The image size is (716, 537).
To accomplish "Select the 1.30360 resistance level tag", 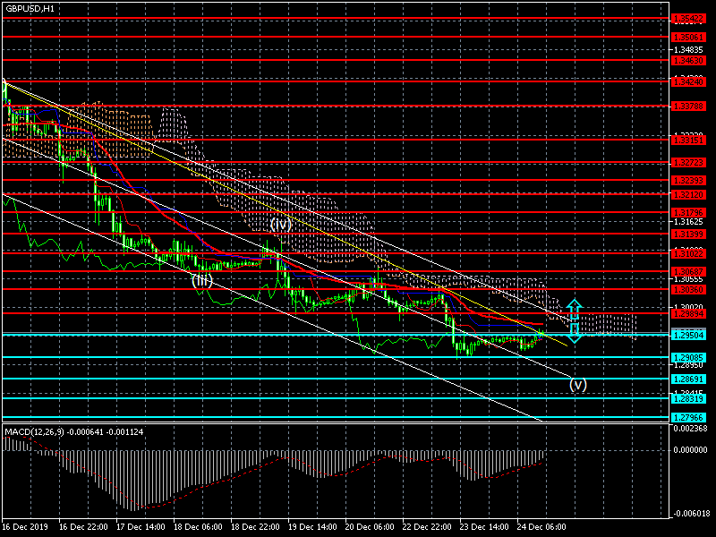I will pos(688,289).
